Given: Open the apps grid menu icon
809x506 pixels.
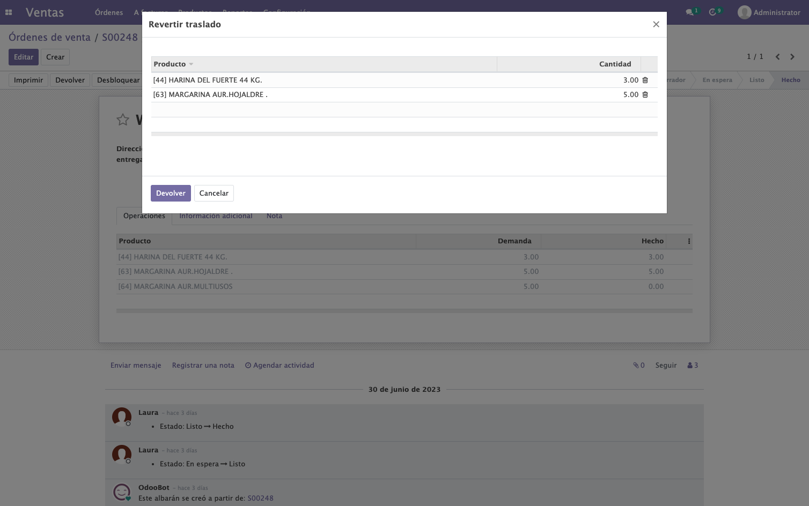Looking at the screenshot, I should [x=9, y=12].
